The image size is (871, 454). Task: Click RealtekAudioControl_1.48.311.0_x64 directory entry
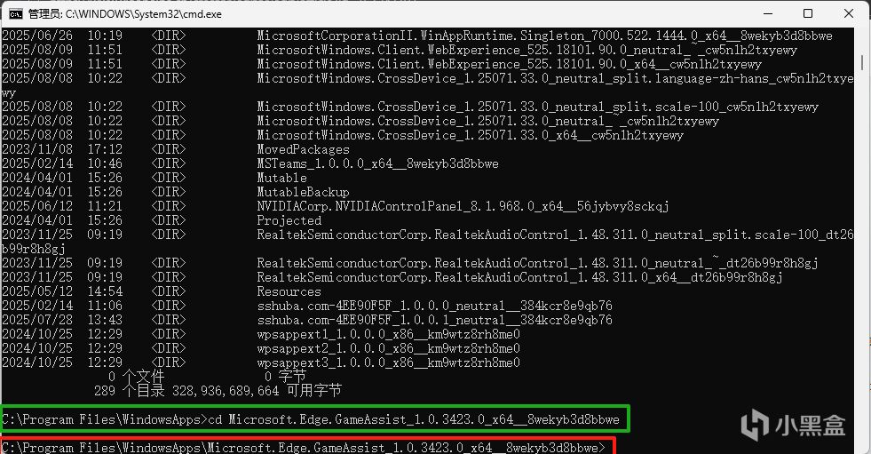pos(519,277)
